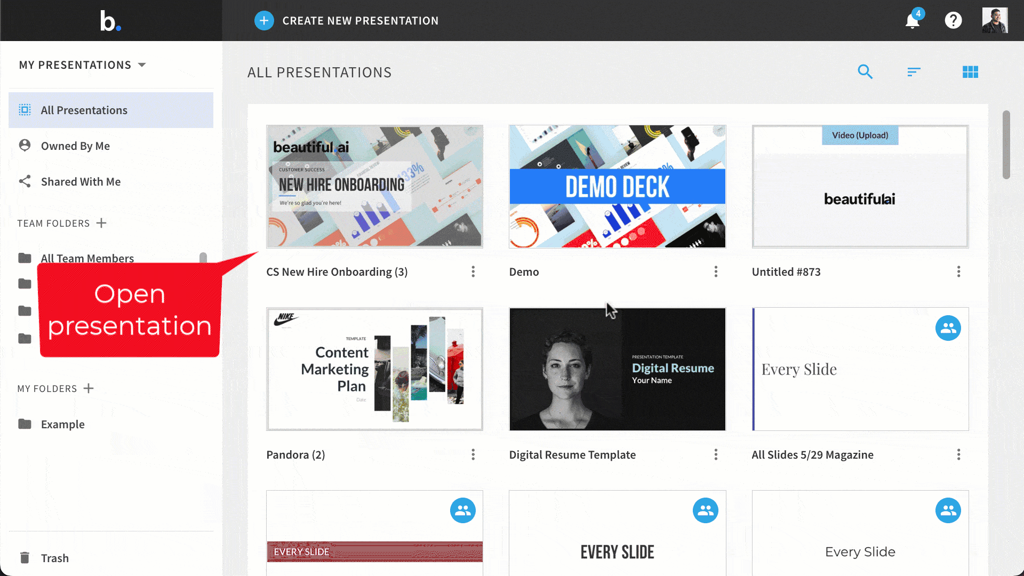Viewport: 1024px width, 576px height.
Task: Open the notifications bell
Action: pyautogui.click(x=913, y=21)
